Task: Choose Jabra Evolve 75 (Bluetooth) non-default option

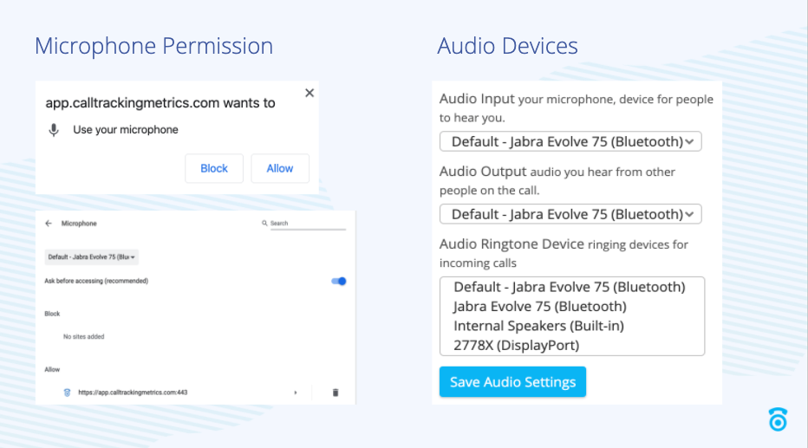Action: coord(539,306)
